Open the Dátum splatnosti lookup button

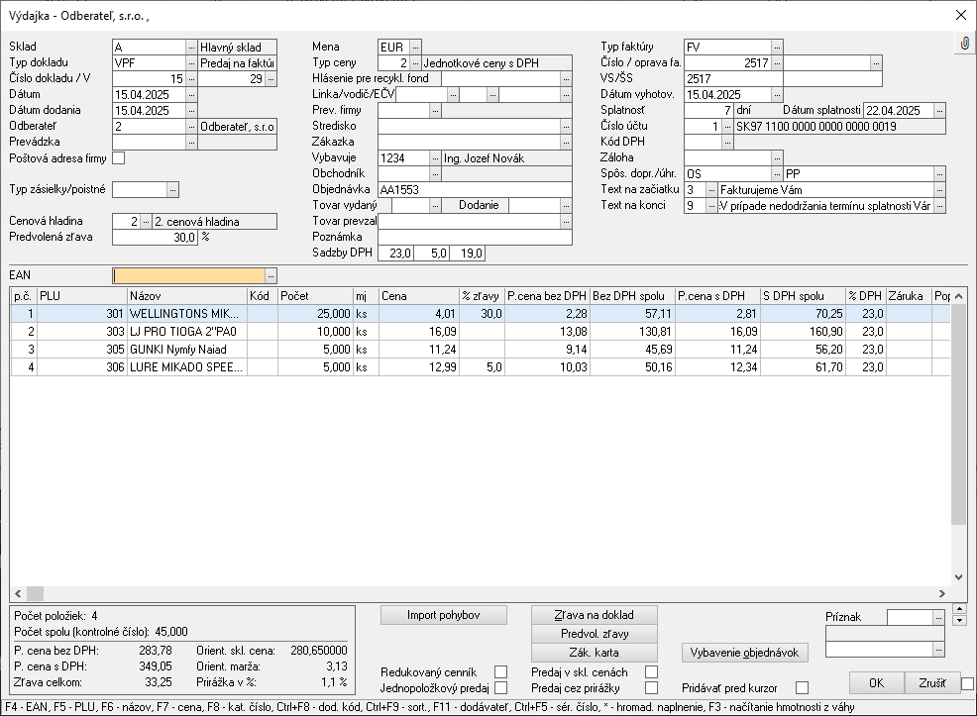click(939, 111)
